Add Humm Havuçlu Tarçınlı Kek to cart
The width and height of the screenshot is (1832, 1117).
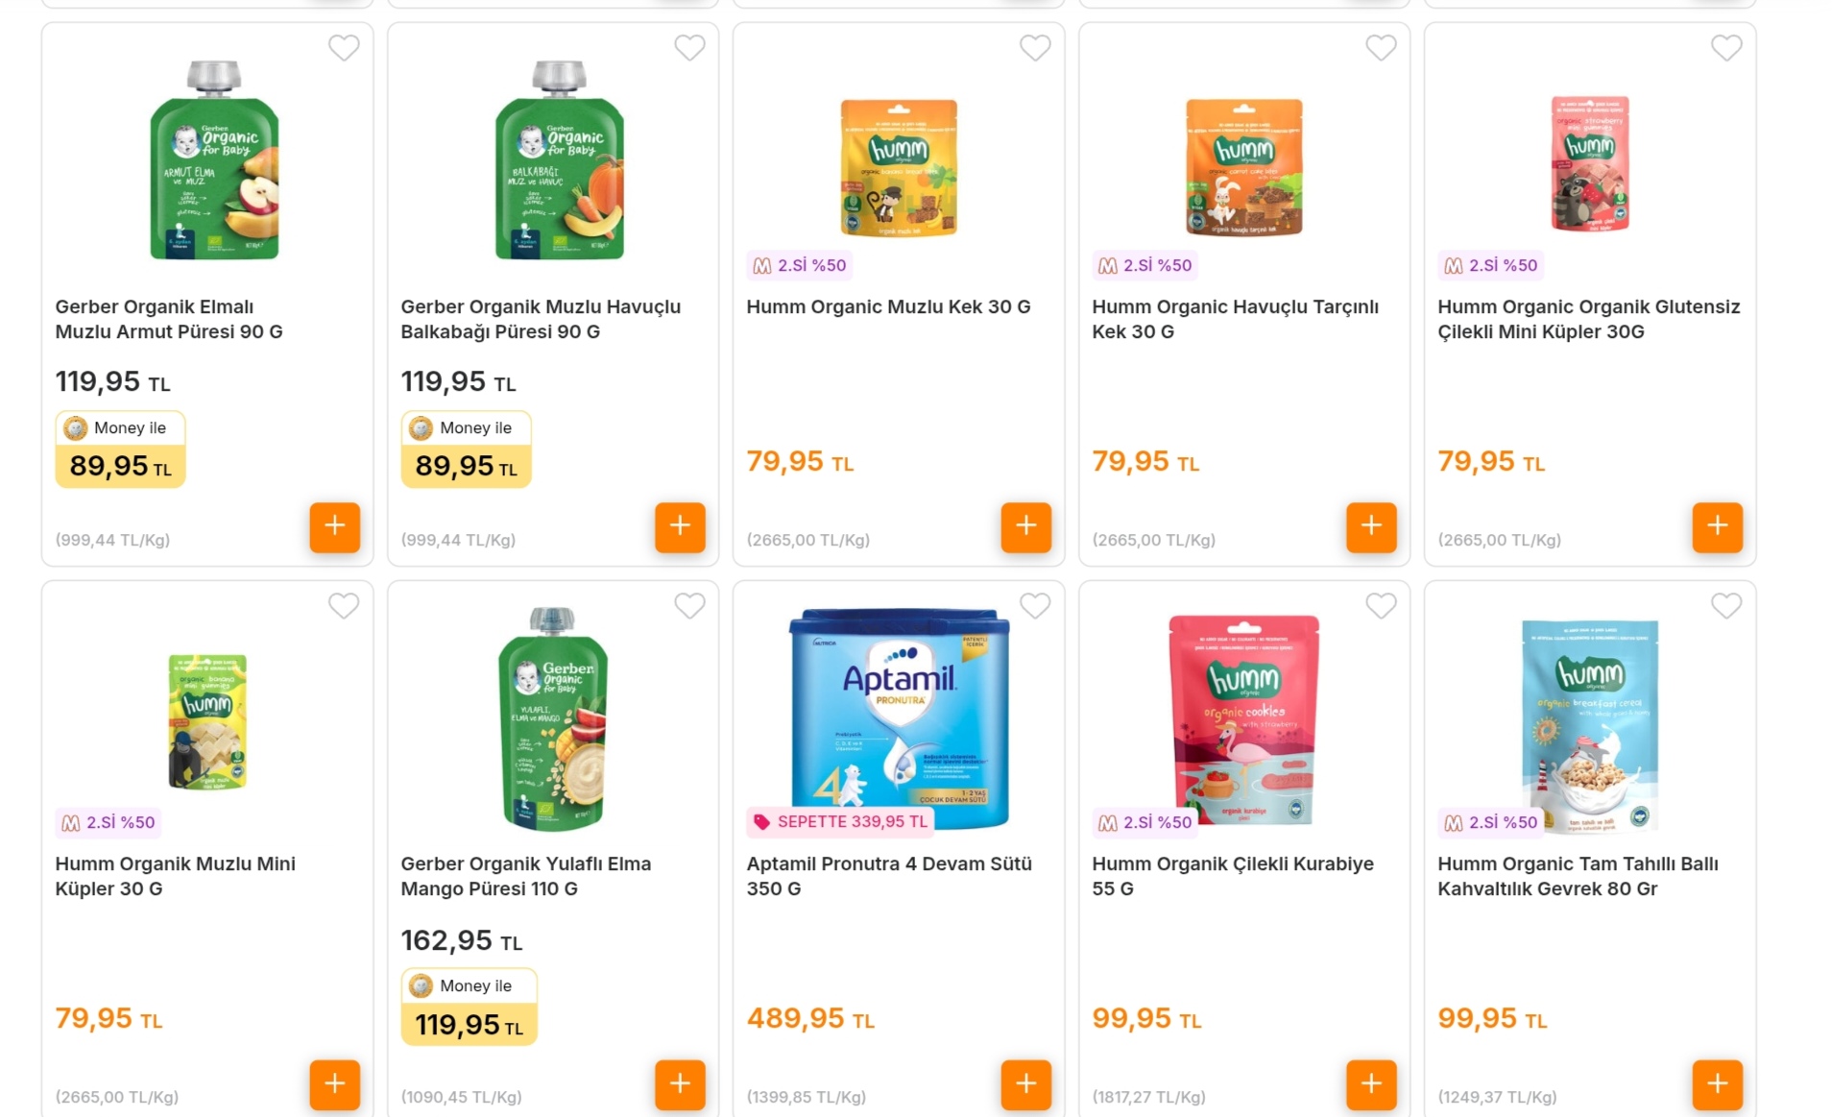[x=1371, y=526]
